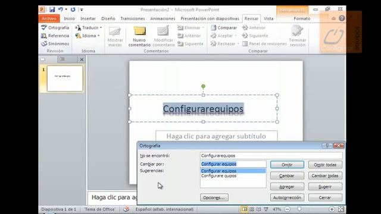Switch to the Vista tab
The image size is (381, 214).
(268, 18)
